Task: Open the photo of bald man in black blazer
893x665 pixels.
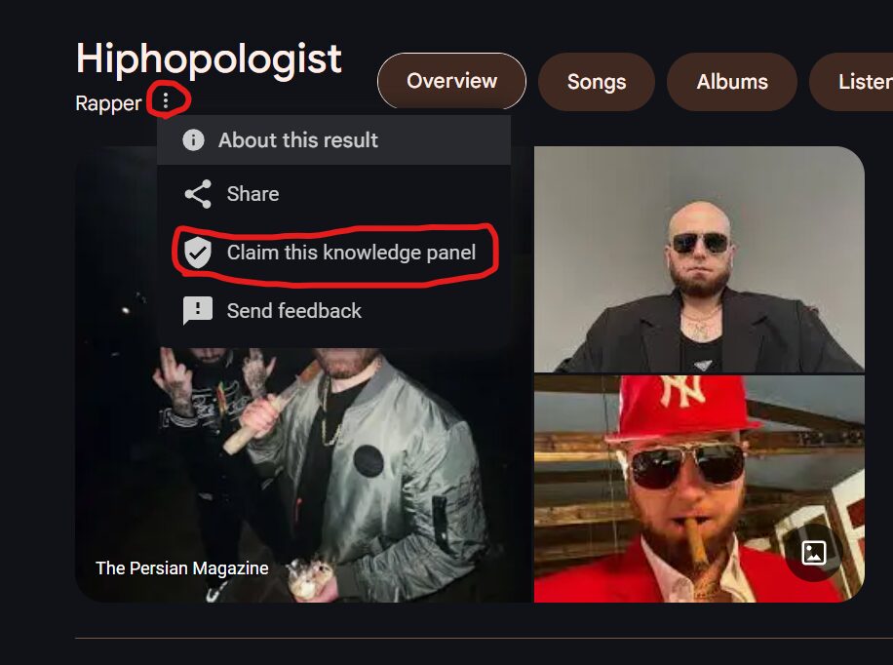Action: [x=699, y=259]
